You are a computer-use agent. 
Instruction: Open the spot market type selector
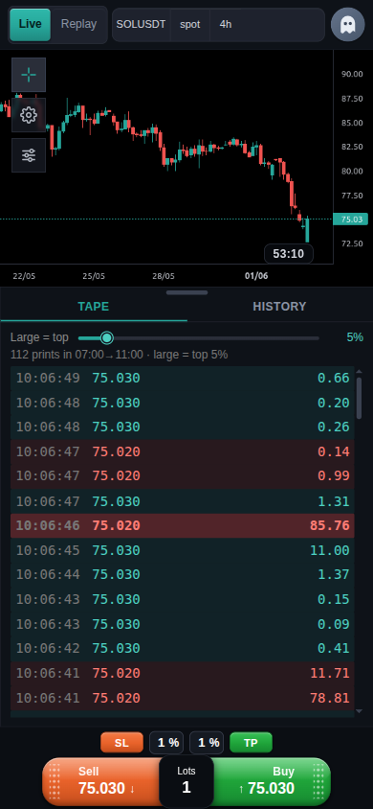(189, 24)
